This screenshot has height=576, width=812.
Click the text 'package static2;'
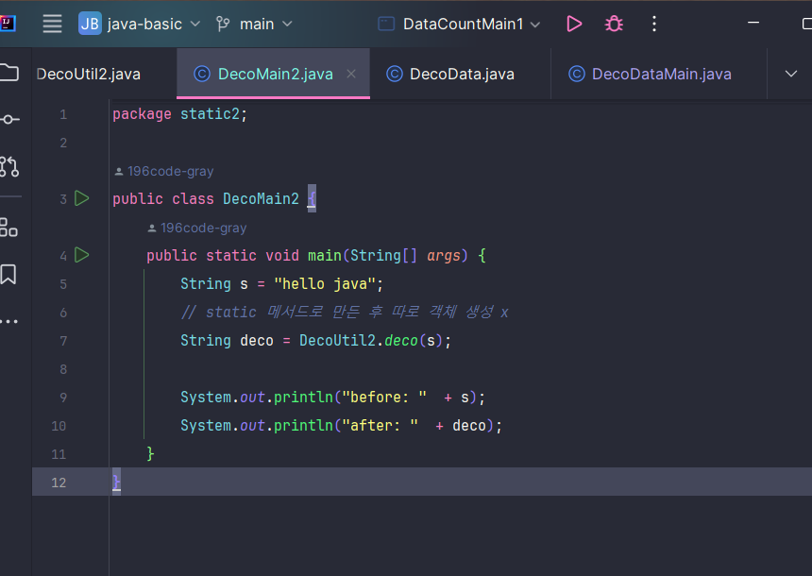pyautogui.click(x=179, y=114)
